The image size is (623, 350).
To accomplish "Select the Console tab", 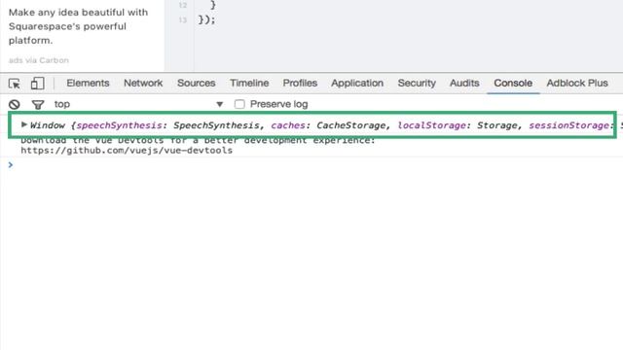I will click(x=513, y=83).
